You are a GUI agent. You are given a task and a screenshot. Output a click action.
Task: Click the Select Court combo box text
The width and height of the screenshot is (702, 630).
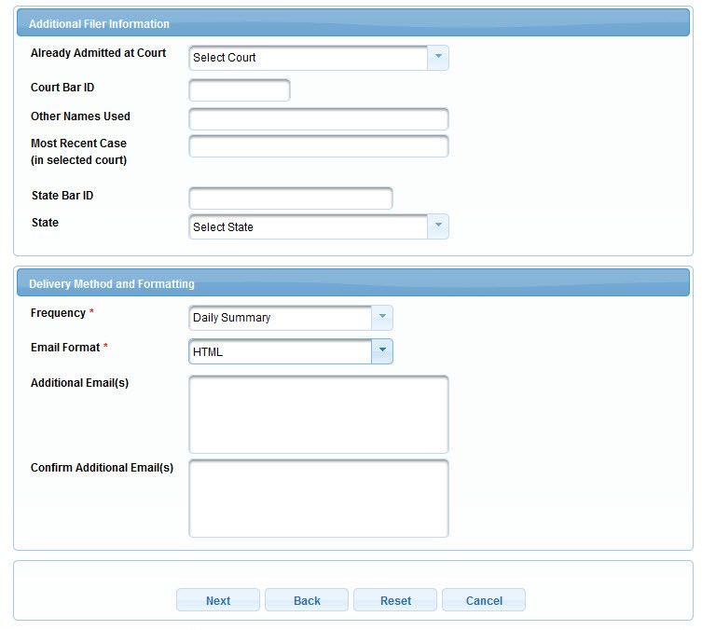click(x=308, y=58)
